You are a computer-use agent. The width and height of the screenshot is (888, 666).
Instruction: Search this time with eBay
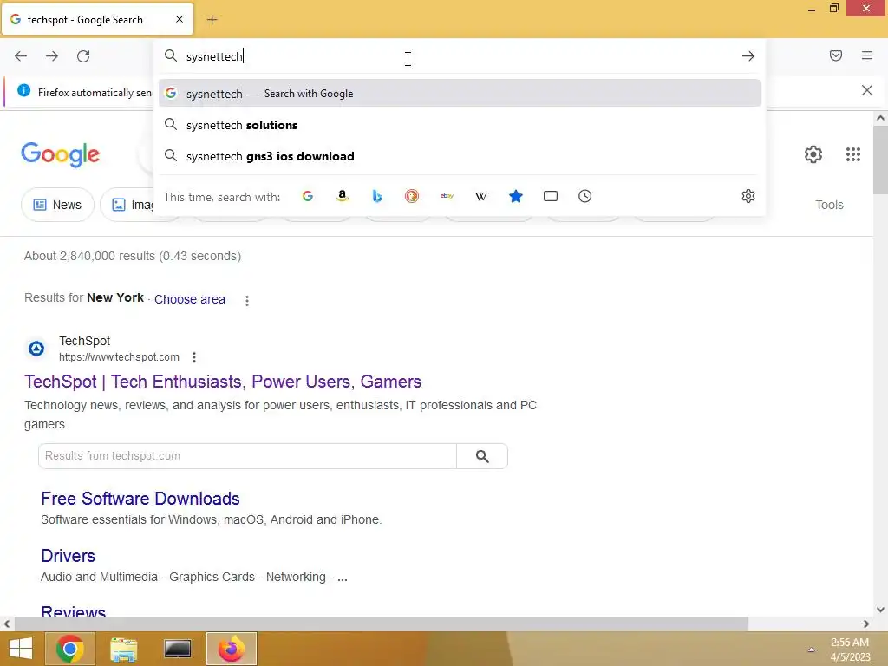click(x=447, y=196)
